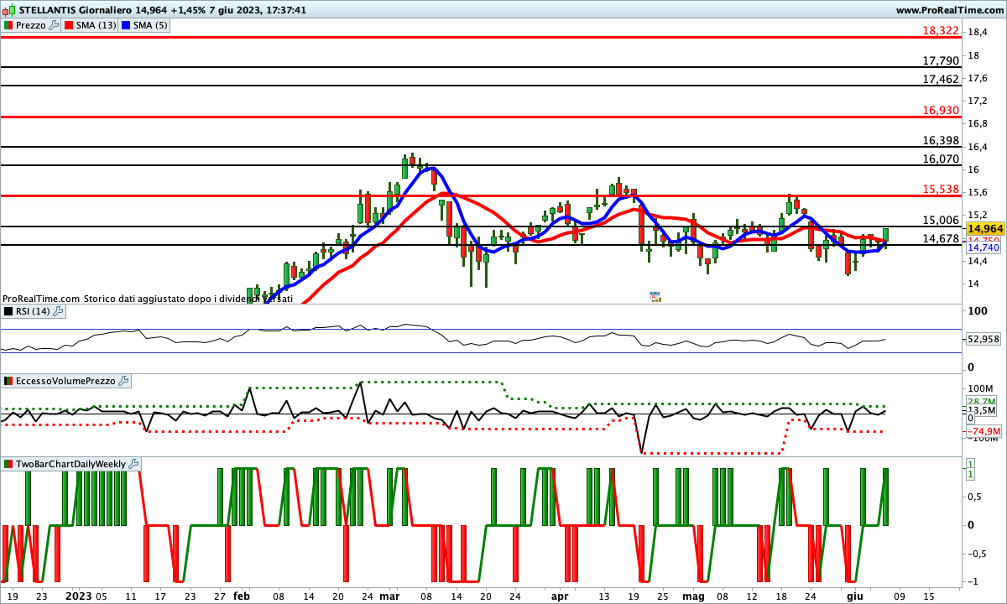Select the TwoBarChartDailyWeekly indicator label
This screenshot has width=1007, height=604.
[x=70, y=464]
